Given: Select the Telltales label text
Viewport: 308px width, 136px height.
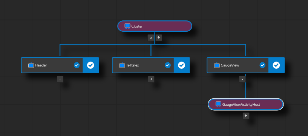Looking at the screenshot, I should tap(132, 65).
